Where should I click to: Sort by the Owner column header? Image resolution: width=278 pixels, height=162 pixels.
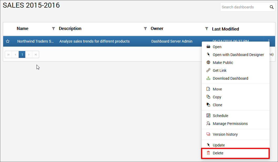point(157,29)
